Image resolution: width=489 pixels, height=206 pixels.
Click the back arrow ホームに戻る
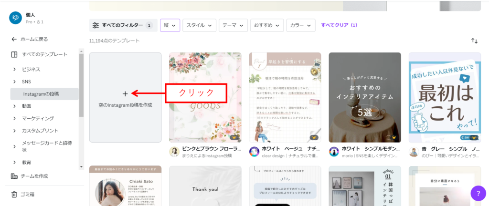point(14,39)
